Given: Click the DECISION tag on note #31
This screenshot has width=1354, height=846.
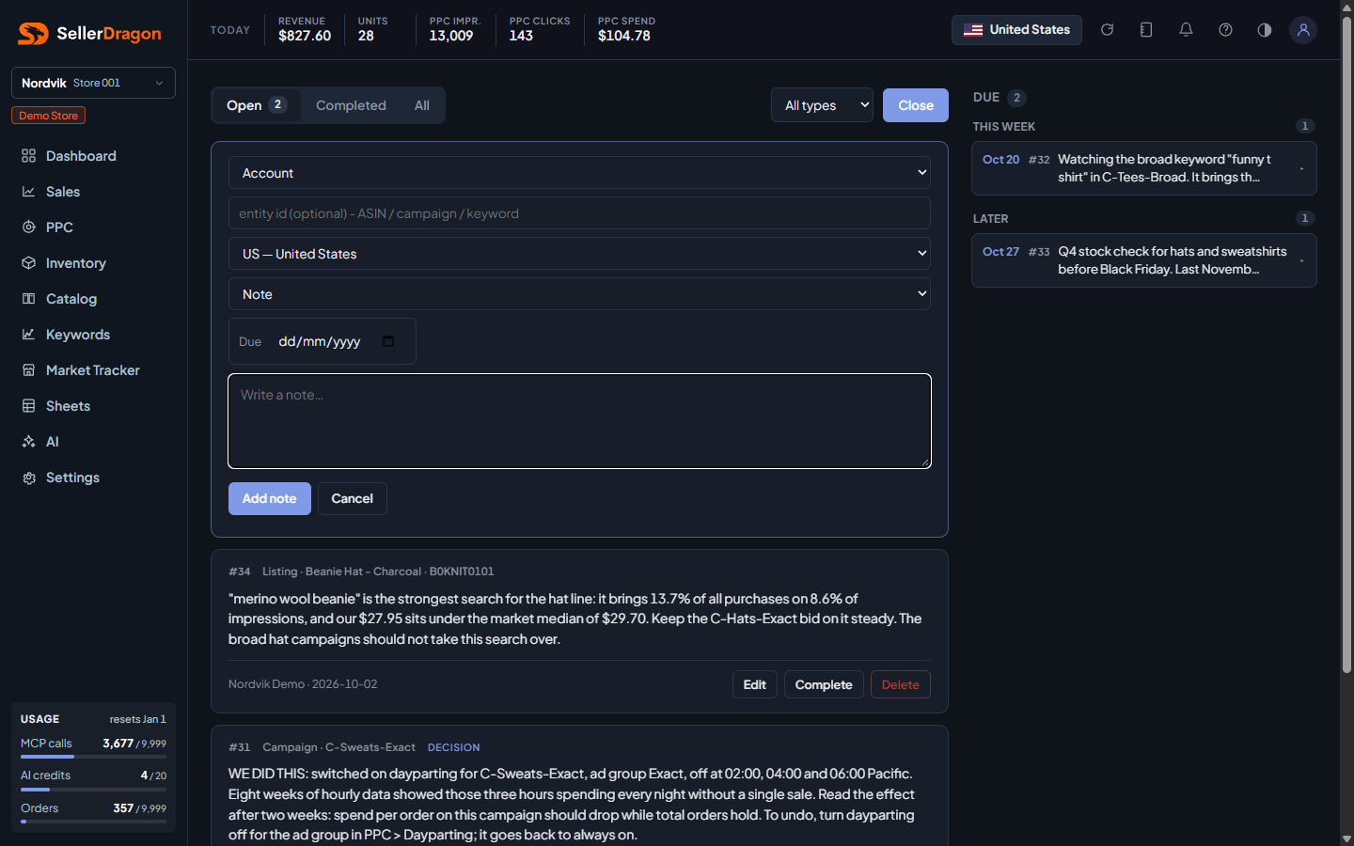Looking at the screenshot, I should click(453, 747).
